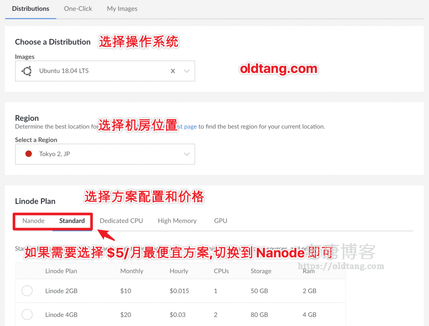This screenshot has width=429, height=326.
Task: Click the $0.03 hourly price
Action: tap(178, 315)
